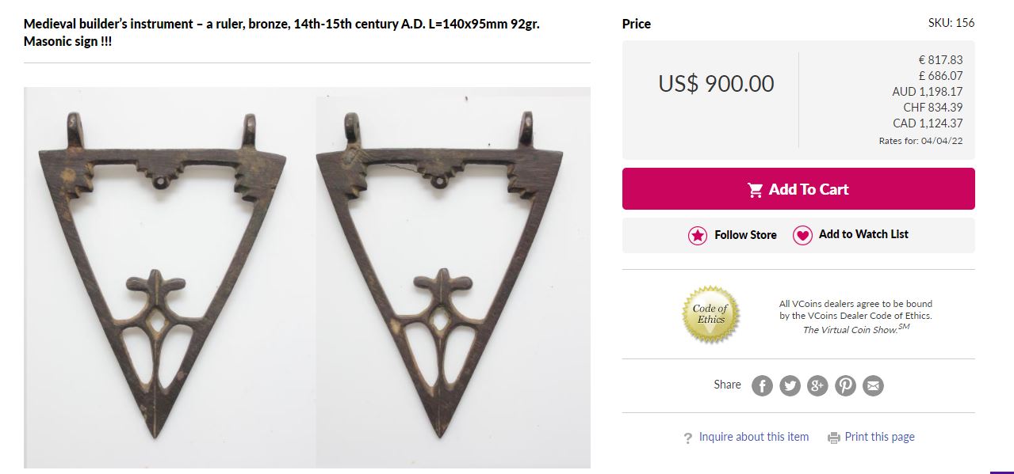Click the printer icon
The image size is (1014, 474).
833,438
